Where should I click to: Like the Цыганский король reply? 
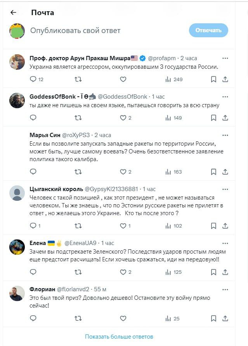(123, 226)
